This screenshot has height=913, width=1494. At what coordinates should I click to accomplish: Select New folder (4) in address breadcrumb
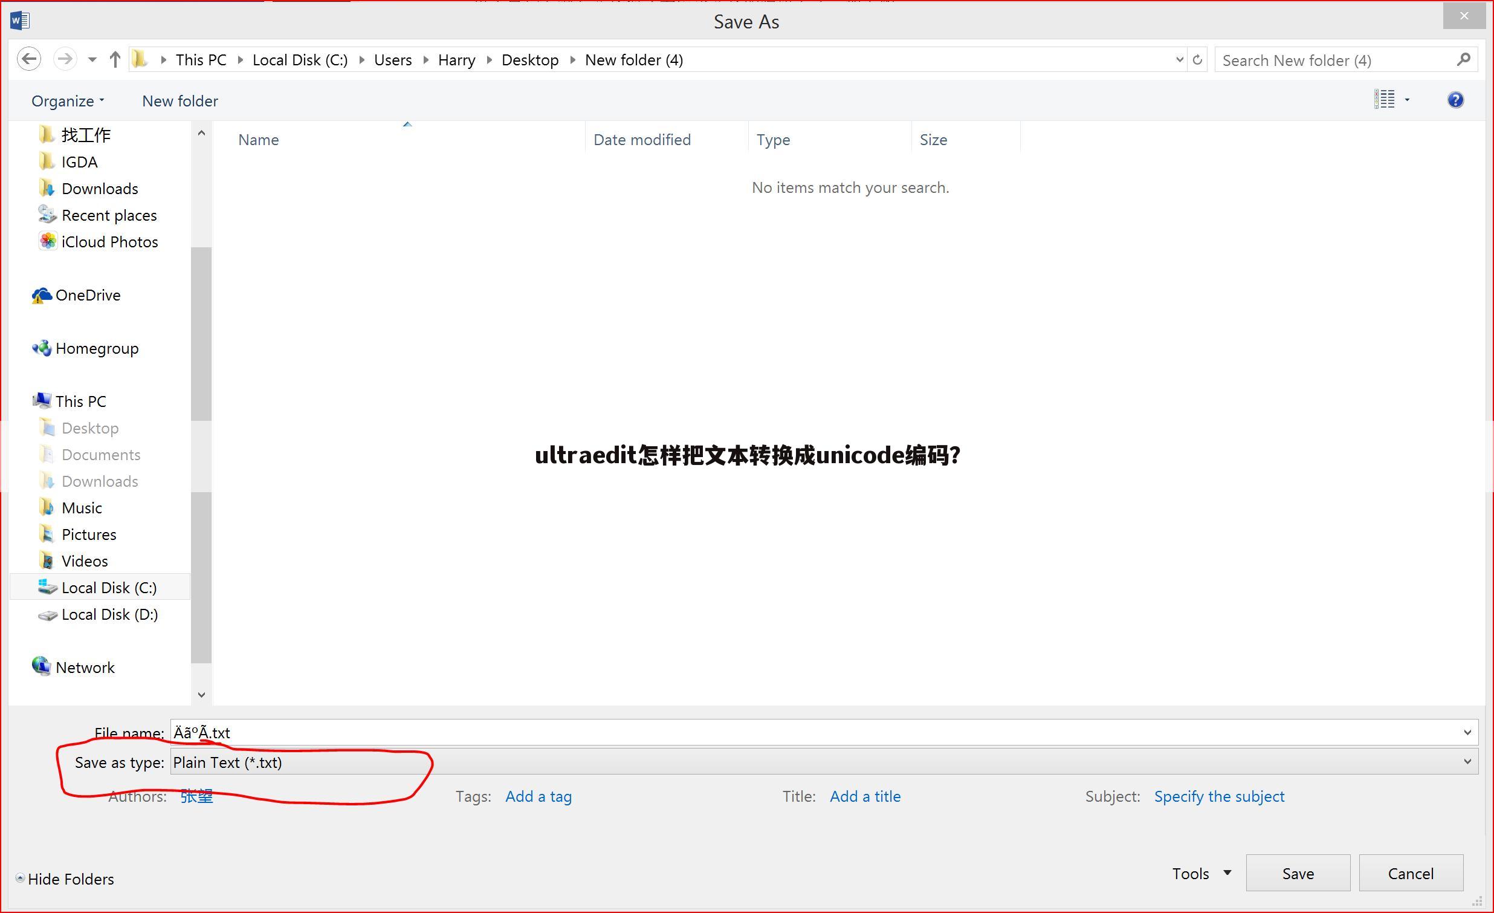tap(634, 60)
